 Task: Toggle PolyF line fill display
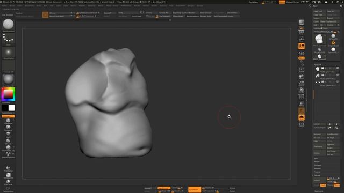click(x=302, y=96)
